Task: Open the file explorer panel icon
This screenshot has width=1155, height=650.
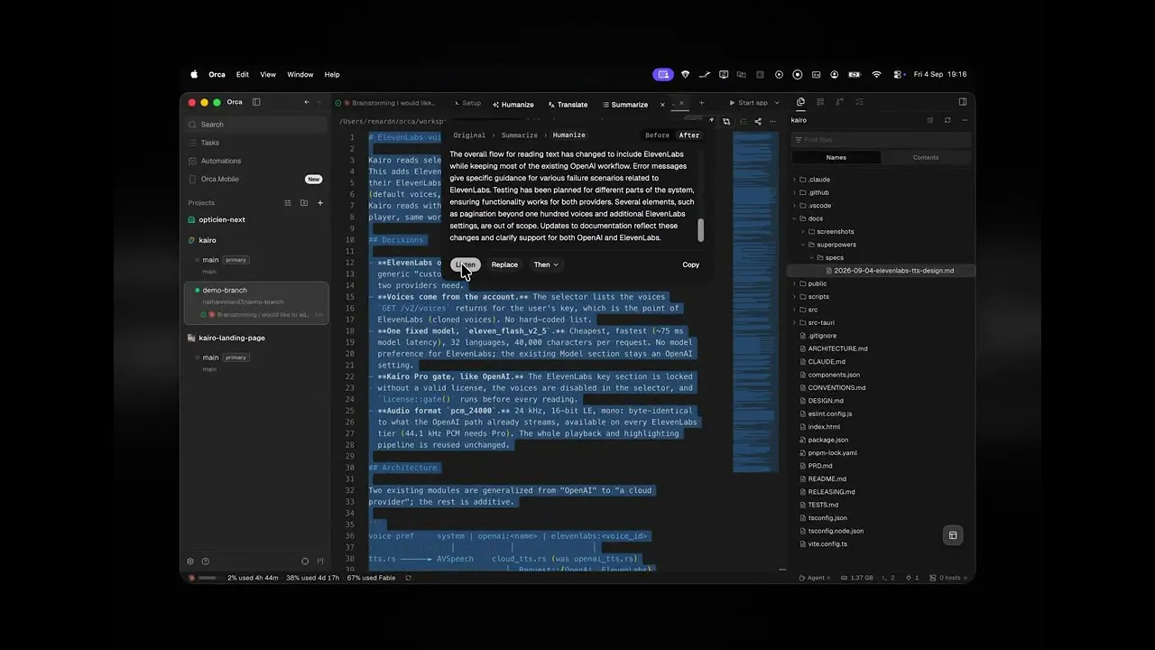Action: pos(800,102)
